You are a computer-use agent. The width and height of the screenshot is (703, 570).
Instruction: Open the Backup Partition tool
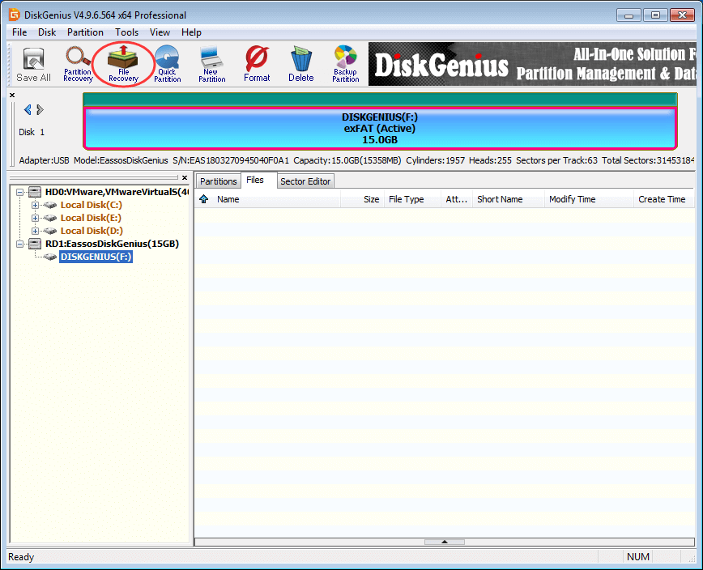[x=345, y=65]
